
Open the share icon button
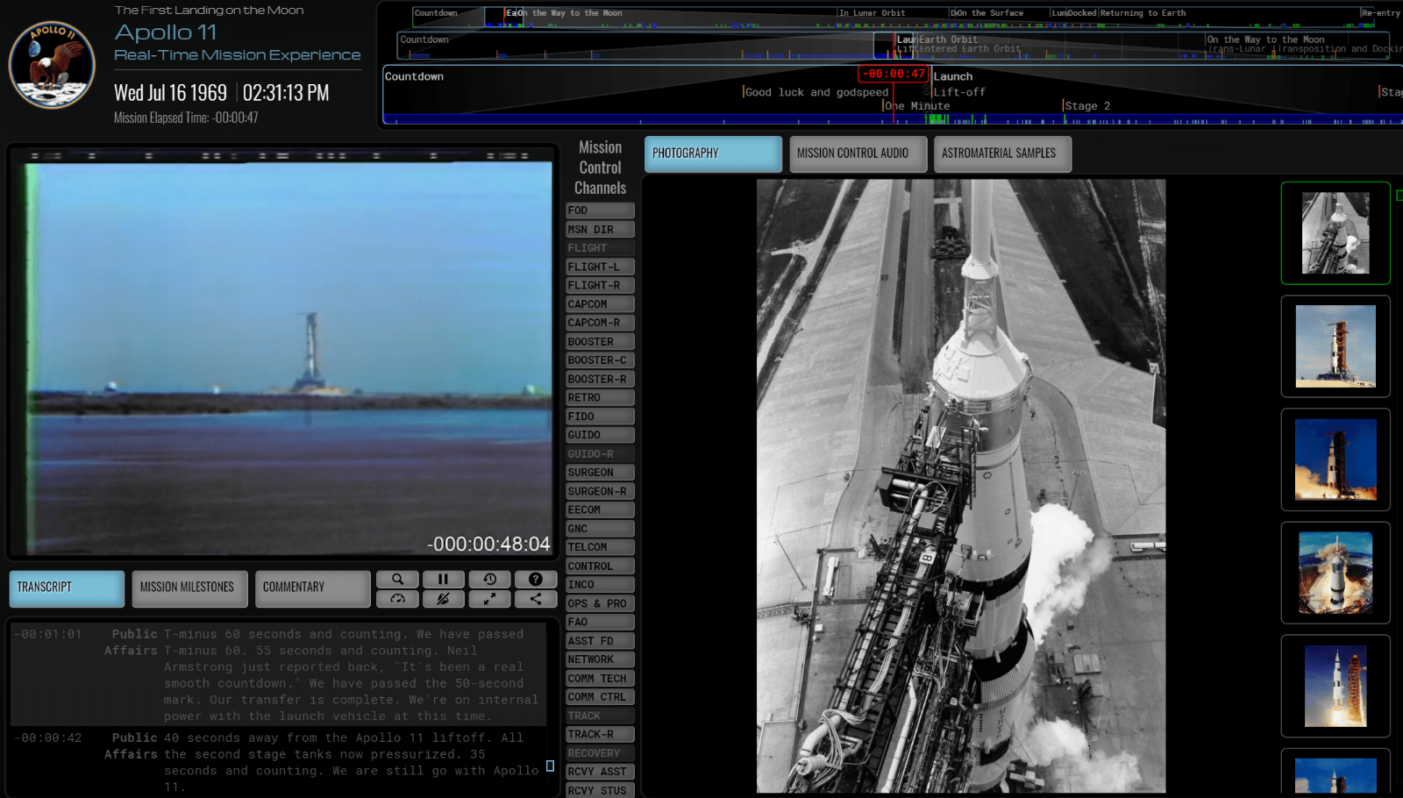tap(536, 599)
